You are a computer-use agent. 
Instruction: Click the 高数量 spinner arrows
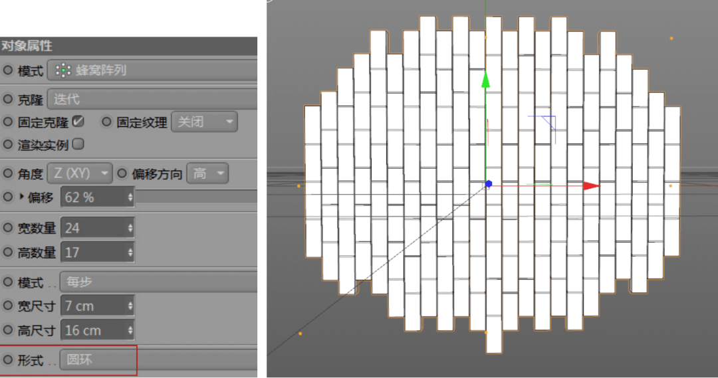pyautogui.click(x=130, y=252)
